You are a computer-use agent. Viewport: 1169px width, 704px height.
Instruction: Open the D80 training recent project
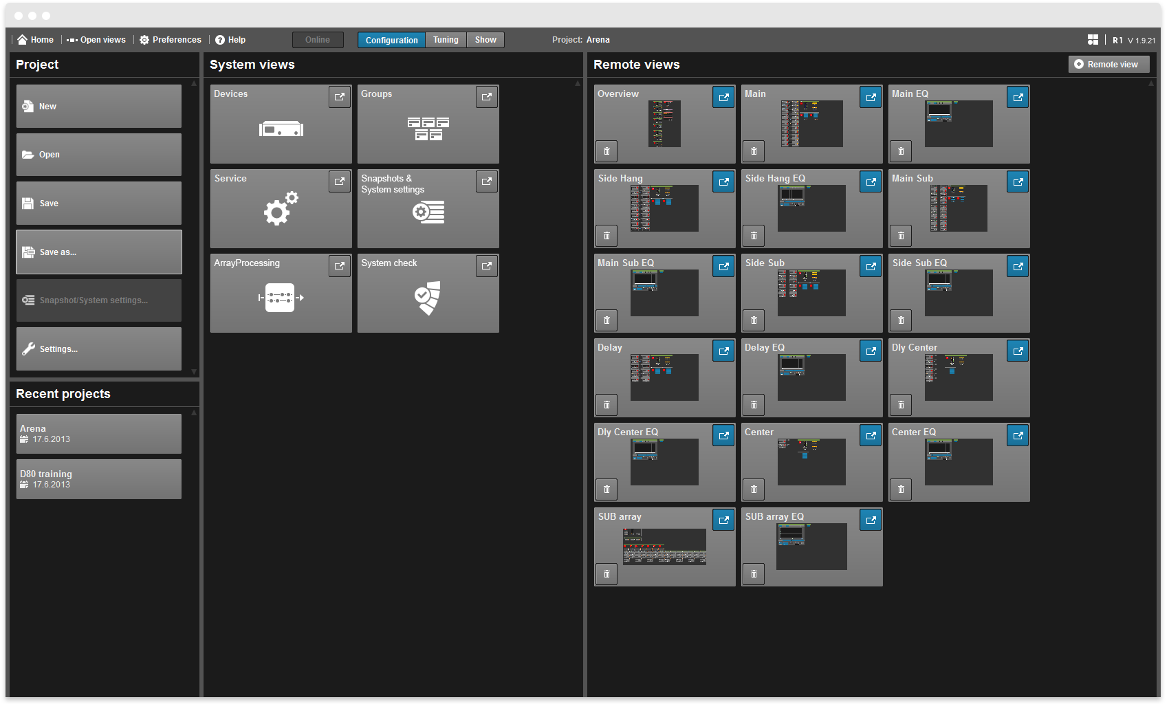tap(99, 479)
